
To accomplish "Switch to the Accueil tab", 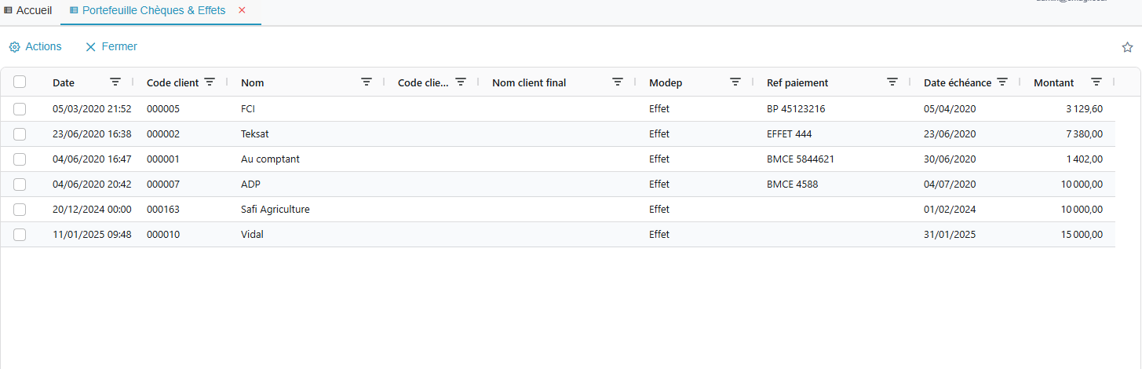I will coord(28,10).
